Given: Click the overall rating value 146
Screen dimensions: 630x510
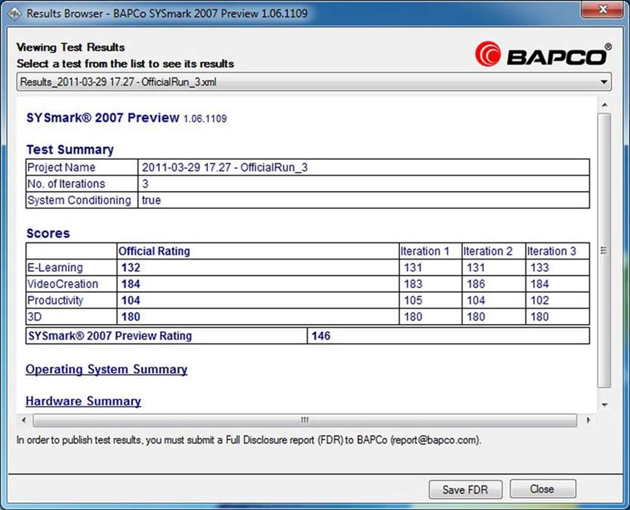Looking at the screenshot, I should [321, 335].
